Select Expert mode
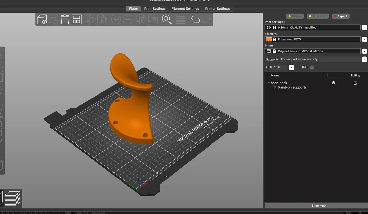The width and height of the screenshot is (368, 214). [341, 16]
